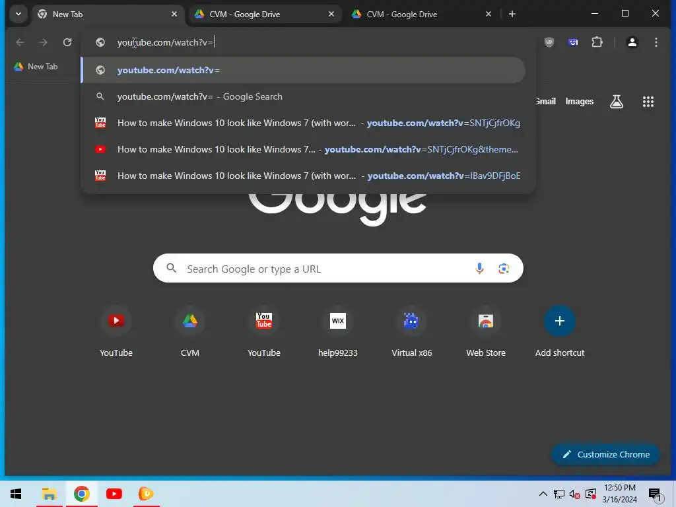Open the display connection tray icon with red badge
The width and height of the screenshot is (676, 507).
tap(591, 494)
